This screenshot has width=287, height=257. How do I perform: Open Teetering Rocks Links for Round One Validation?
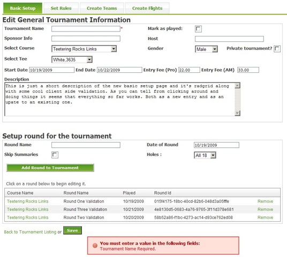[28, 201]
